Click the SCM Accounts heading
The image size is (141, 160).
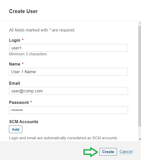tap(24, 122)
